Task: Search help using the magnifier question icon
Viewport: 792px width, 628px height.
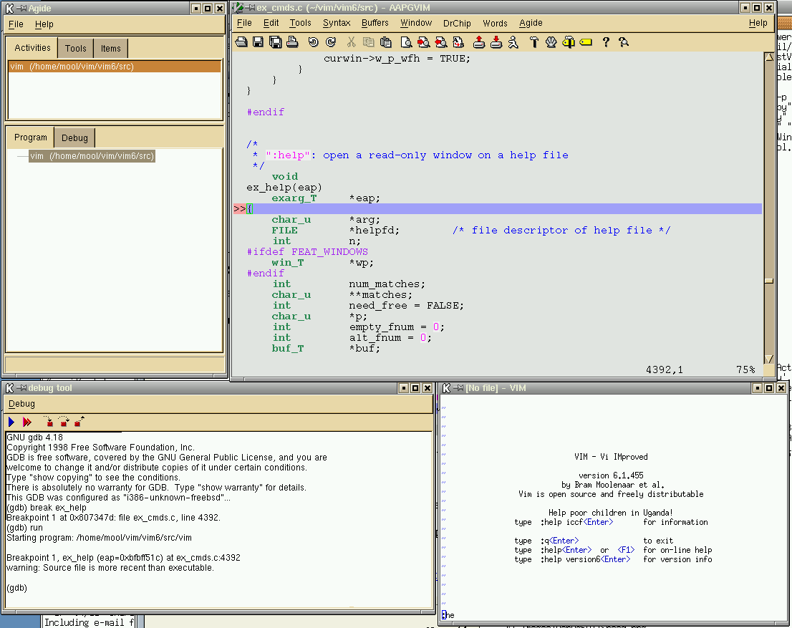Action: pyautogui.click(x=624, y=42)
